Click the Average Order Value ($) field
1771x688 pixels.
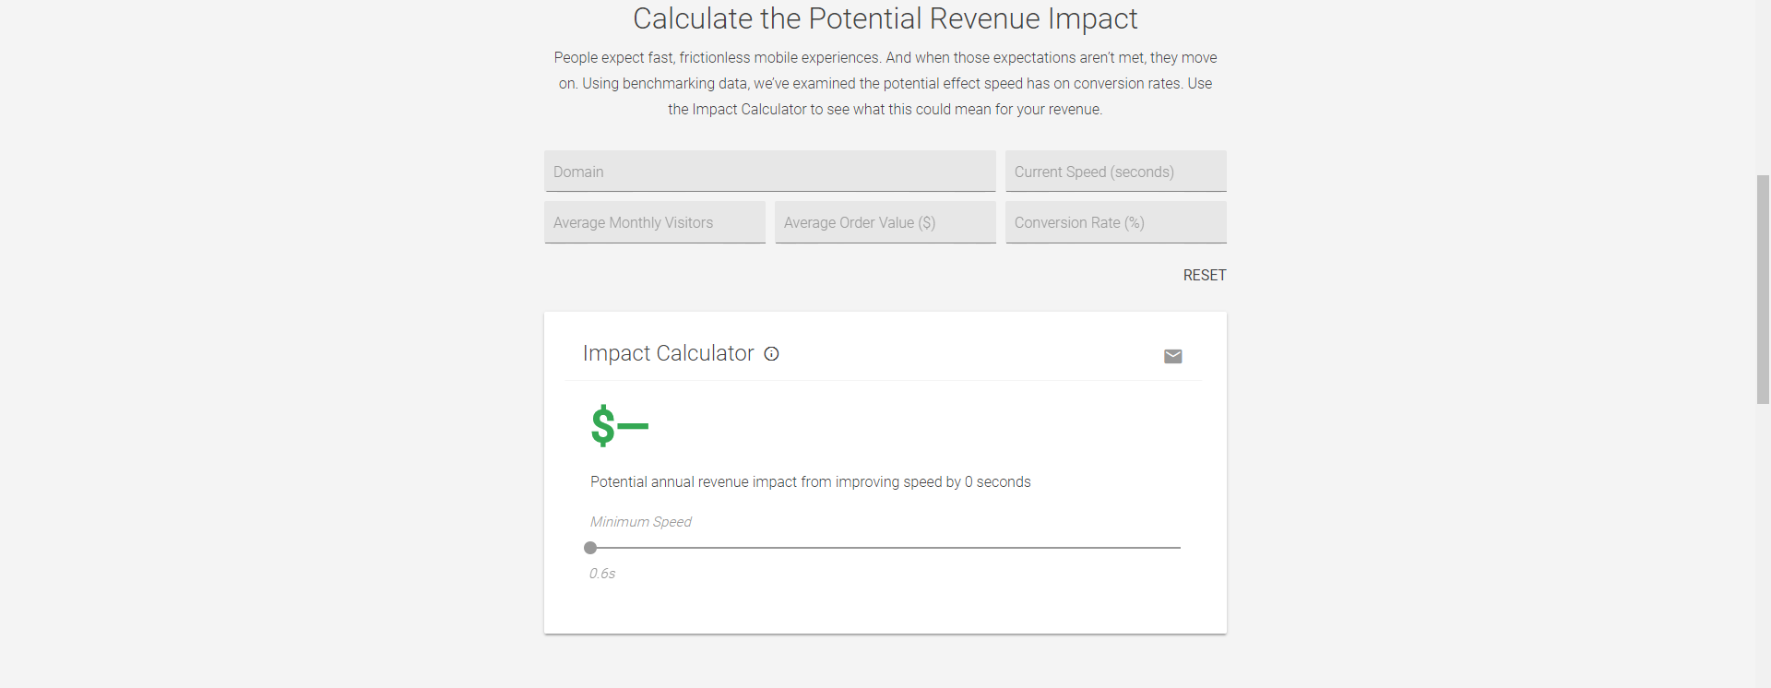point(885,222)
